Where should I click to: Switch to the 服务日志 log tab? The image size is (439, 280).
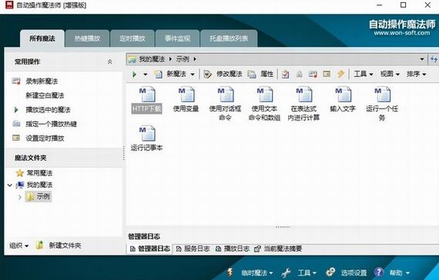pos(193,248)
